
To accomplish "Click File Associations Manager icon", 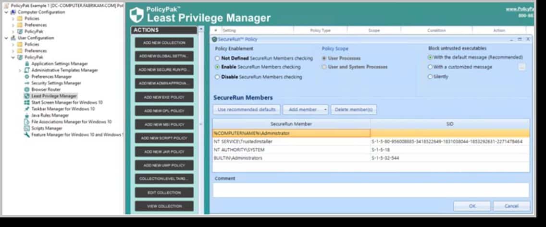I will click(27, 122).
